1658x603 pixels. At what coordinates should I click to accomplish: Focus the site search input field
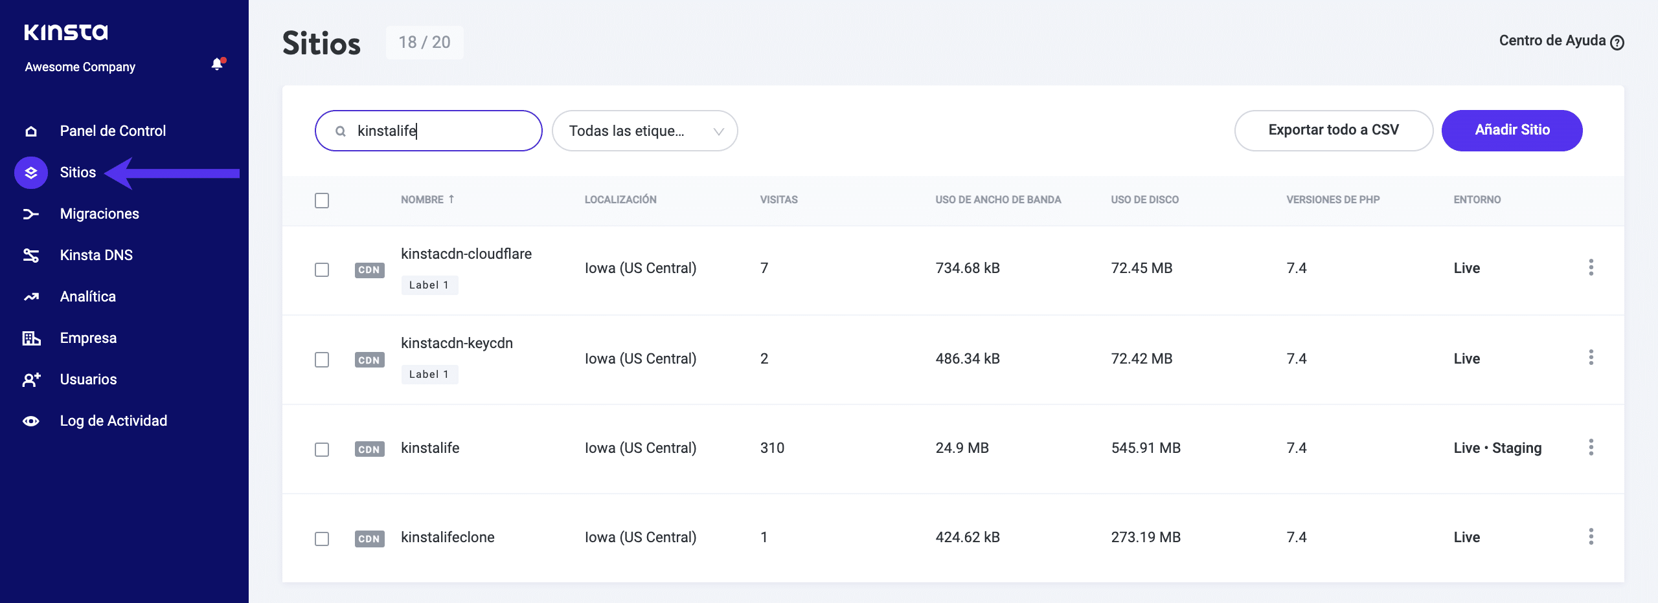(x=440, y=131)
